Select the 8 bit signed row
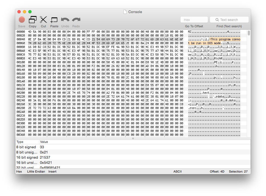The height and width of the screenshot is (196, 266). pyautogui.click(x=26, y=147)
